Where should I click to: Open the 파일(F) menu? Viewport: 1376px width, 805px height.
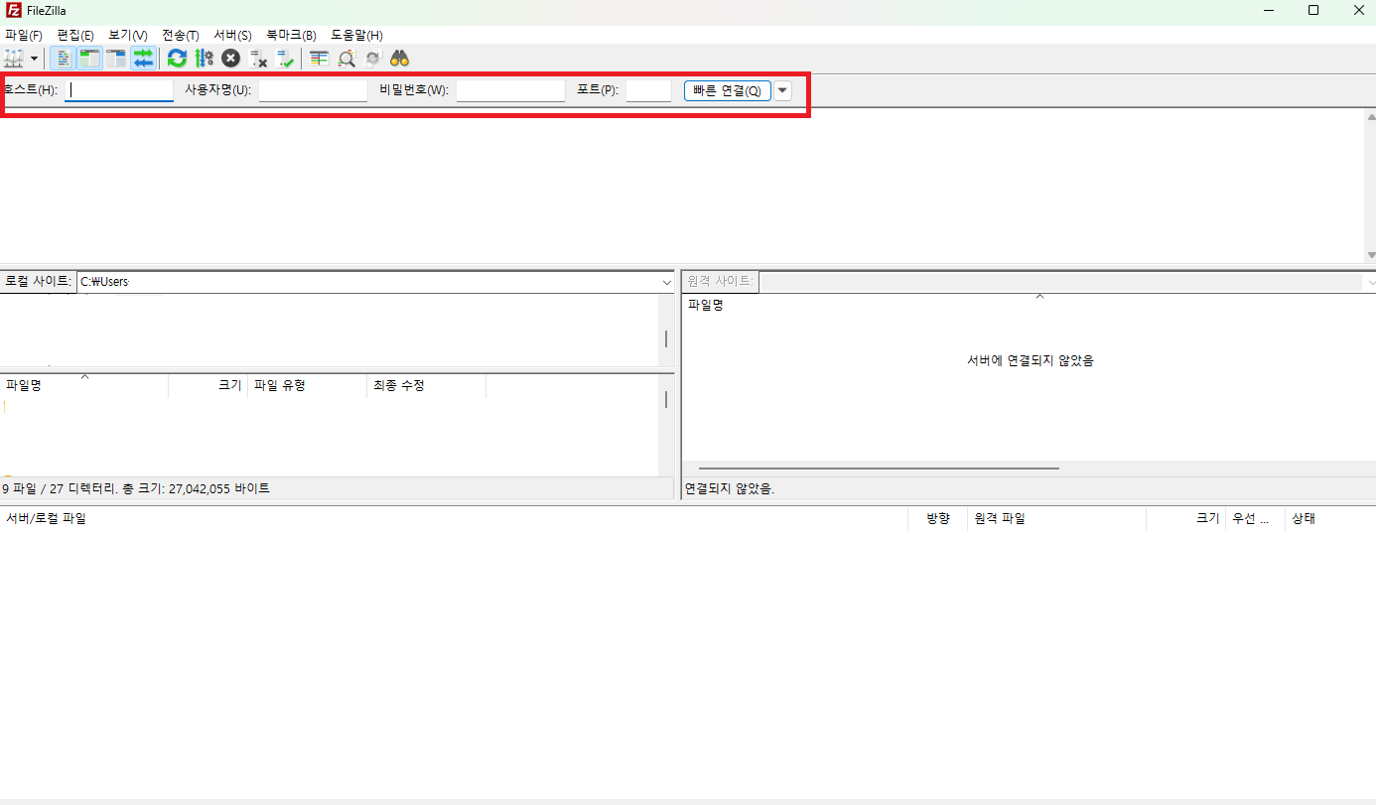point(24,35)
